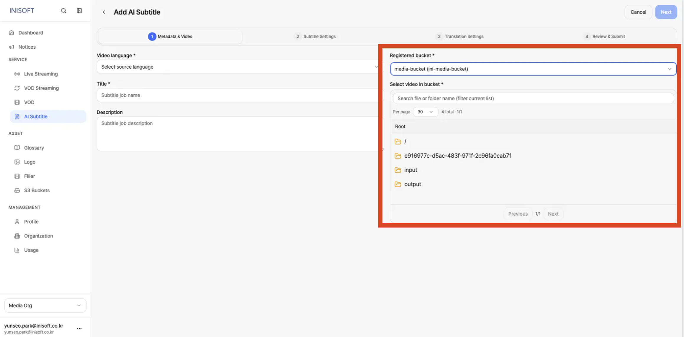The width and height of the screenshot is (684, 337).
Task: Click the INISOFT logo
Action: tap(22, 11)
